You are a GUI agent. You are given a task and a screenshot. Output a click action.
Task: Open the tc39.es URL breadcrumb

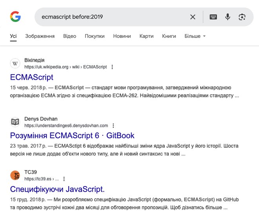tap(42, 179)
